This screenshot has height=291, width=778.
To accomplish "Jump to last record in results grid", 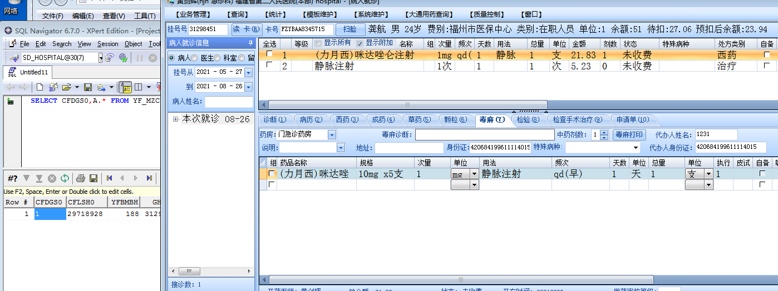I will 149,178.
